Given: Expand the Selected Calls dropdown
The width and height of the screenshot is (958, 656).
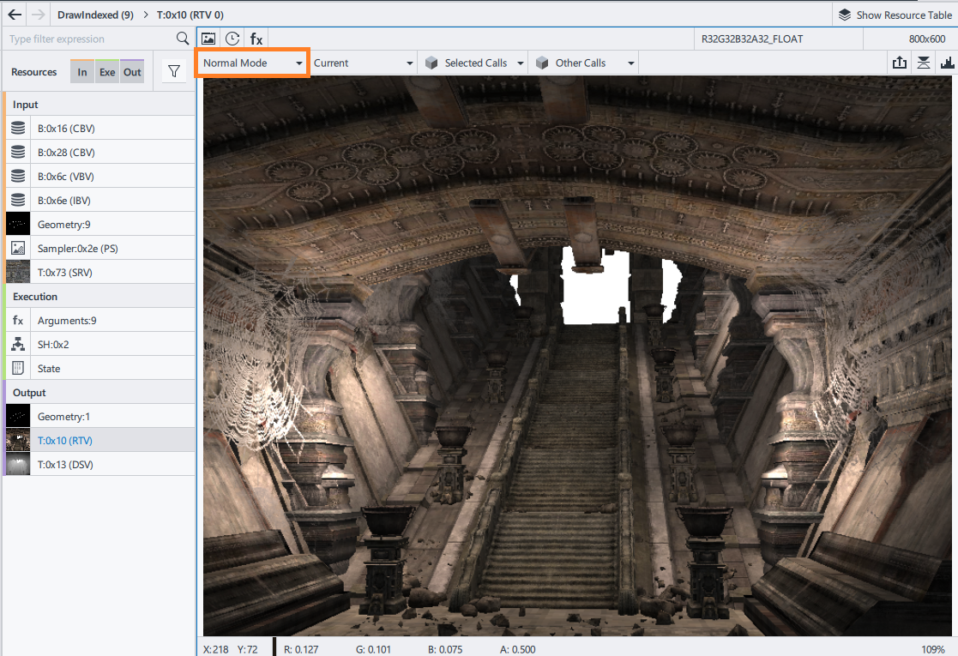Looking at the screenshot, I should tap(474, 63).
